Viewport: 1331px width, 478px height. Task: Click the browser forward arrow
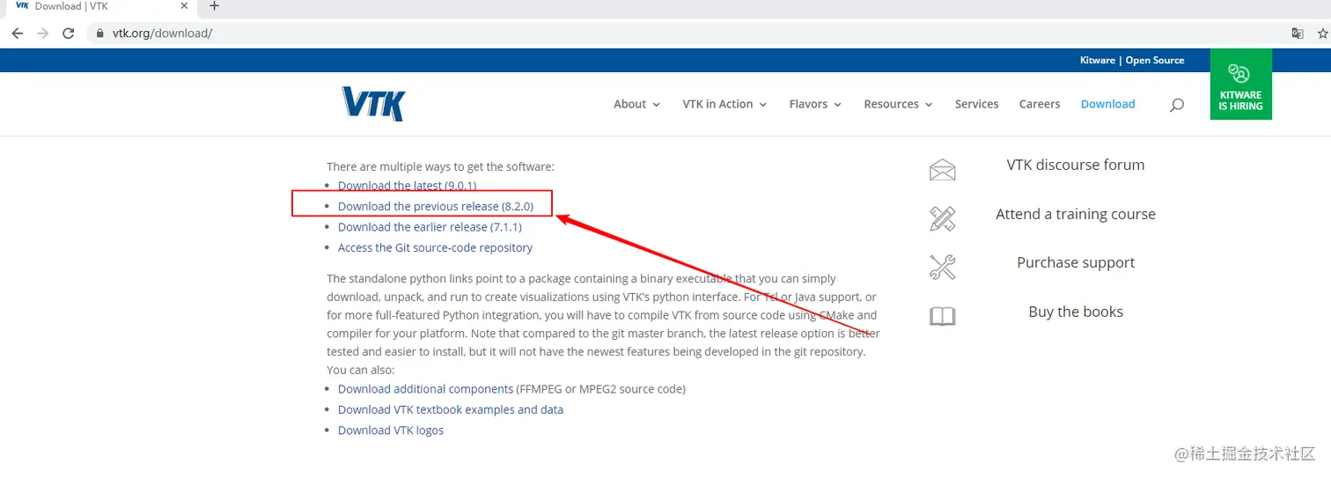pos(42,33)
